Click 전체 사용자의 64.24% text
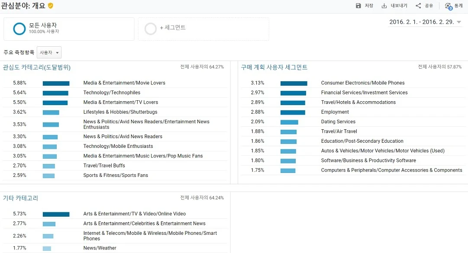Viewport: 468px width, 253px height. point(202,198)
